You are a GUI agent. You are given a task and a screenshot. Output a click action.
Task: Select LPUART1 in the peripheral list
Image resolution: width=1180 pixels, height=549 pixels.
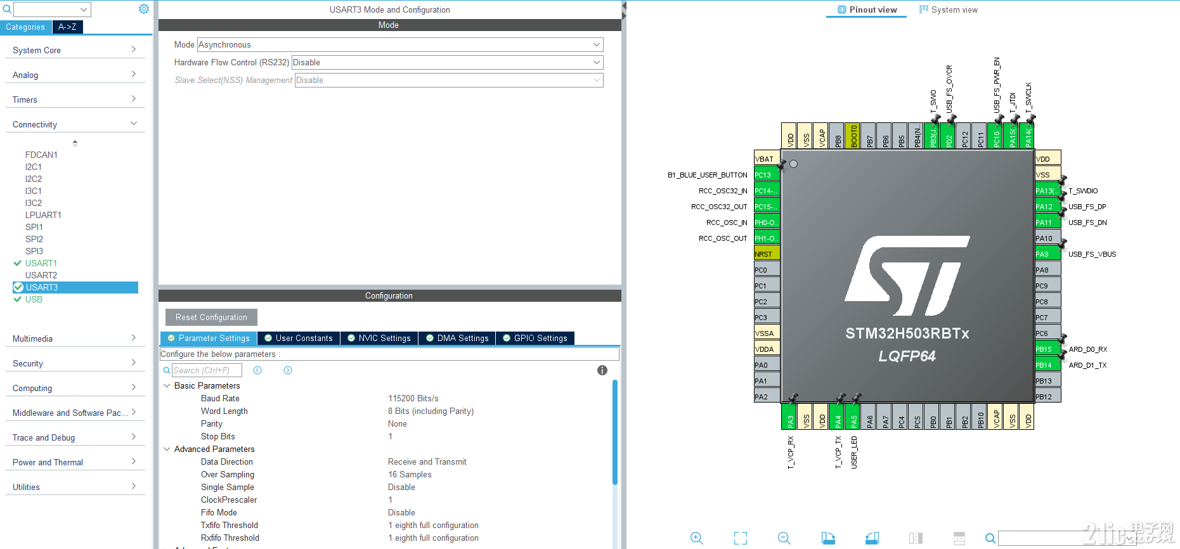[x=43, y=215]
